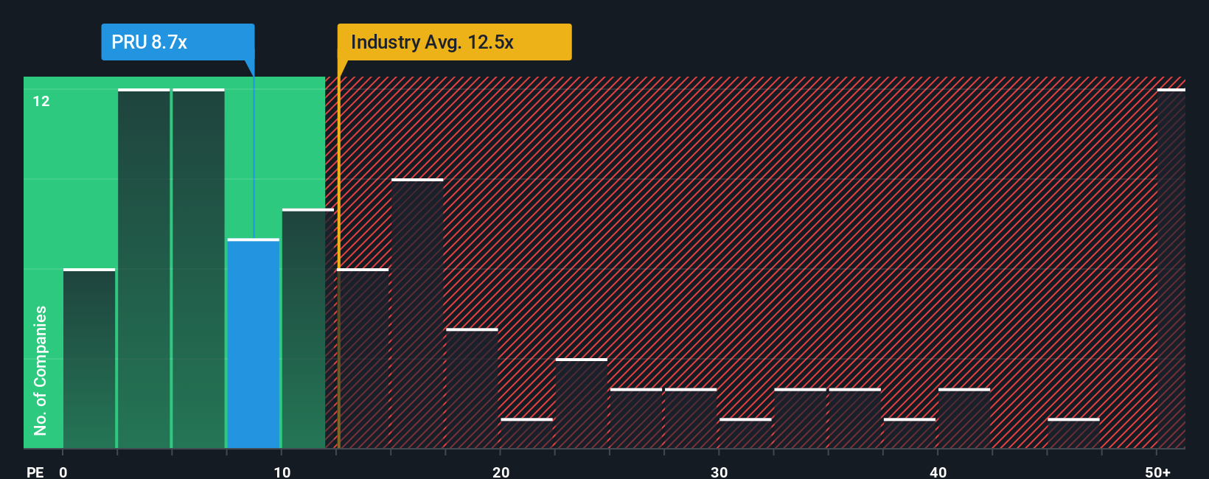
Task: Click the x-axis tick label 50+
Action: pyautogui.click(x=1158, y=472)
